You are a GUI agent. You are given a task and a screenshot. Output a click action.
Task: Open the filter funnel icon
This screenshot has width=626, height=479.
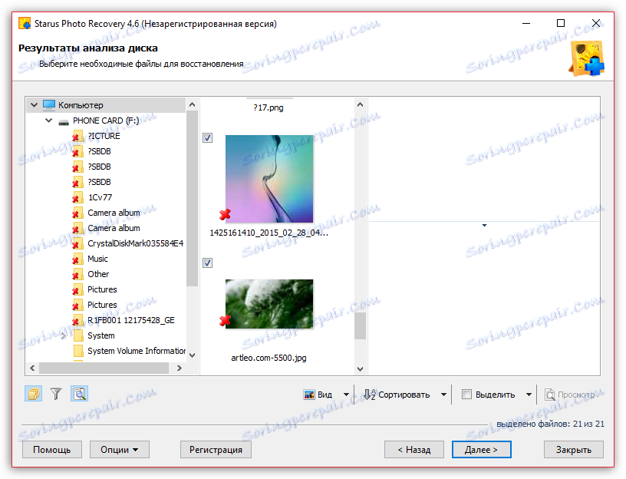click(x=56, y=394)
